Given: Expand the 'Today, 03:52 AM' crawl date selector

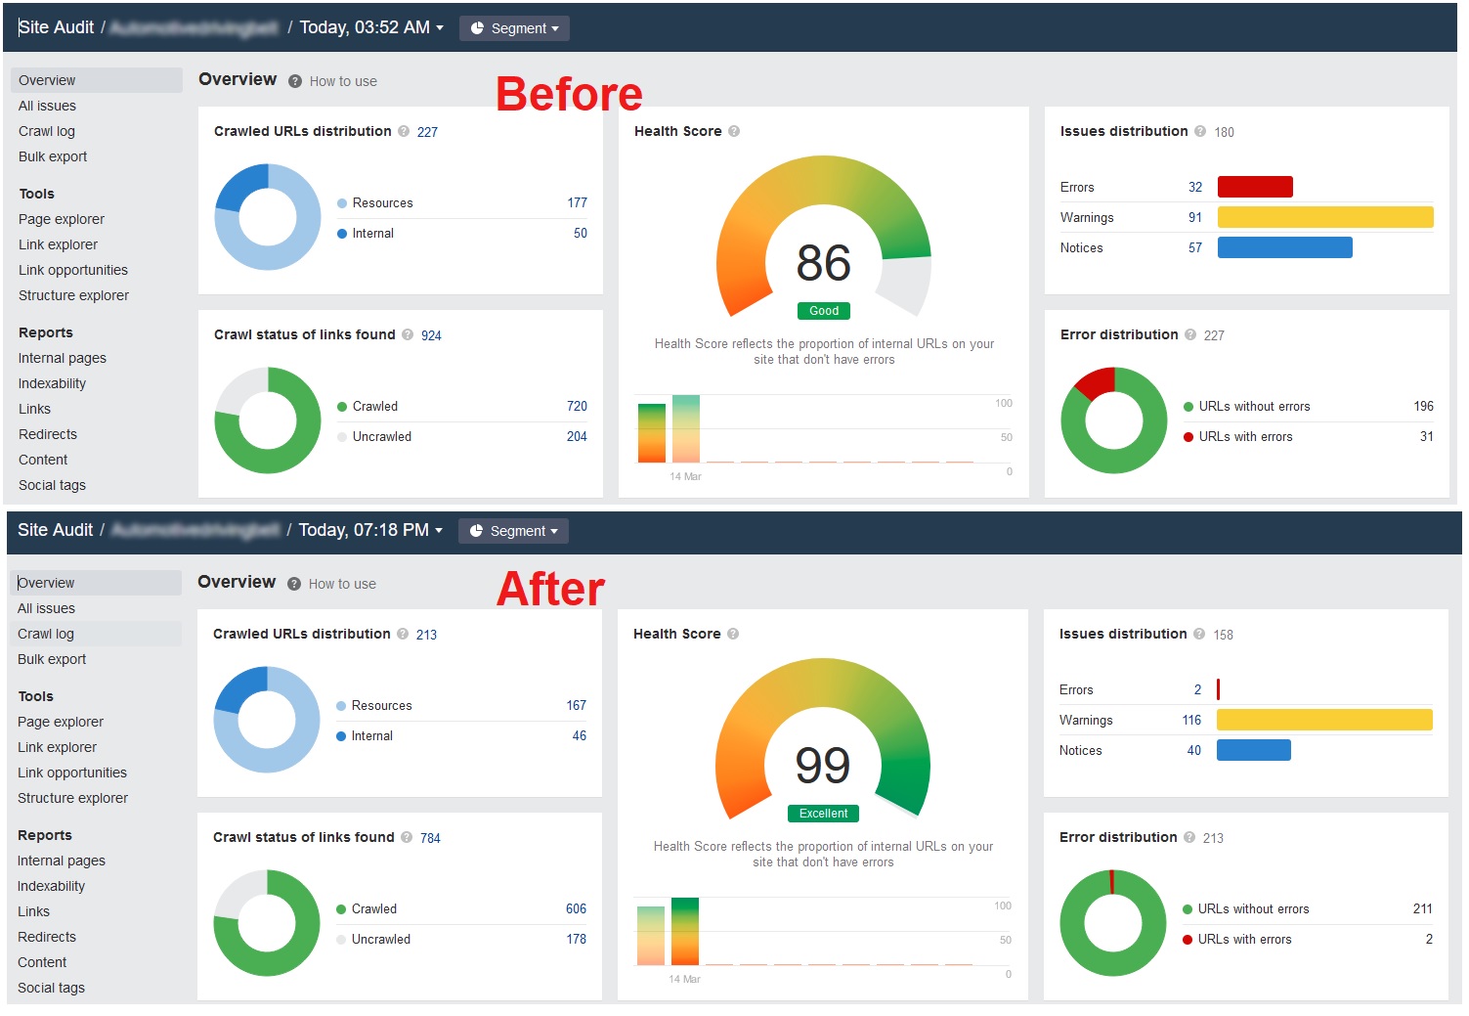Looking at the screenshot, I should pyautogui.click(x=371, y=27).
